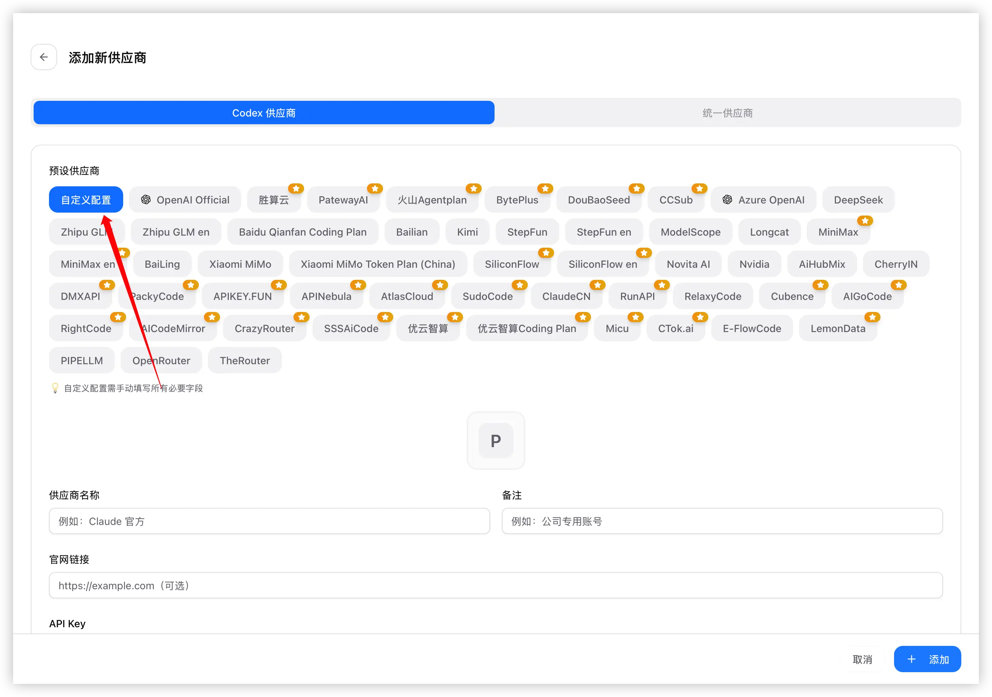The width and height of the screenshot is (992, 697).
Task: Choose the APINebula preset
Action: tap(326, 296)
